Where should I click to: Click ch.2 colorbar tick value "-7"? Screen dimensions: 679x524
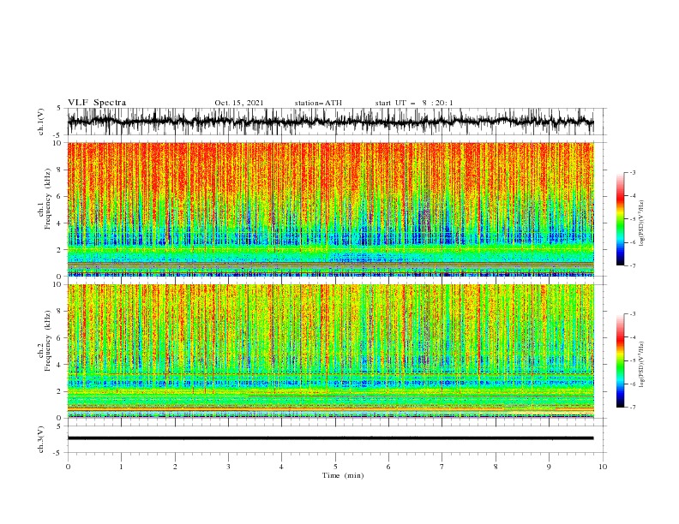[x=633, y=408]
